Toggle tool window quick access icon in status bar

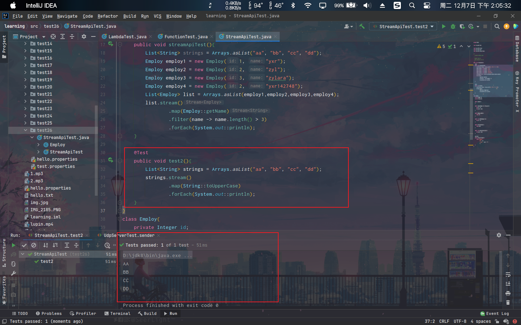pyautogui.click(x=4, y=321)
